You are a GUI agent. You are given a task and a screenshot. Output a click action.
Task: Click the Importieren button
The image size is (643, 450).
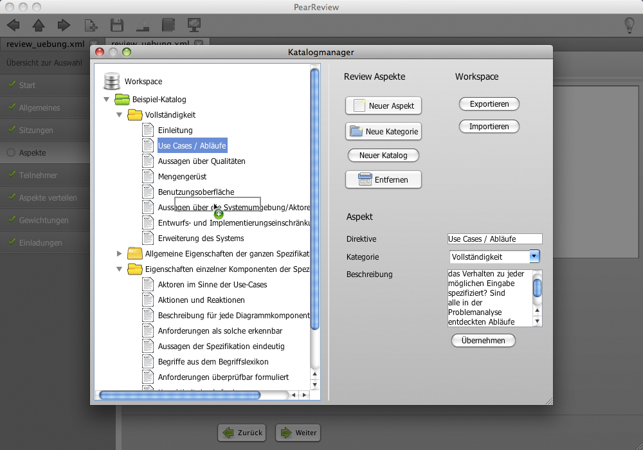489,127
